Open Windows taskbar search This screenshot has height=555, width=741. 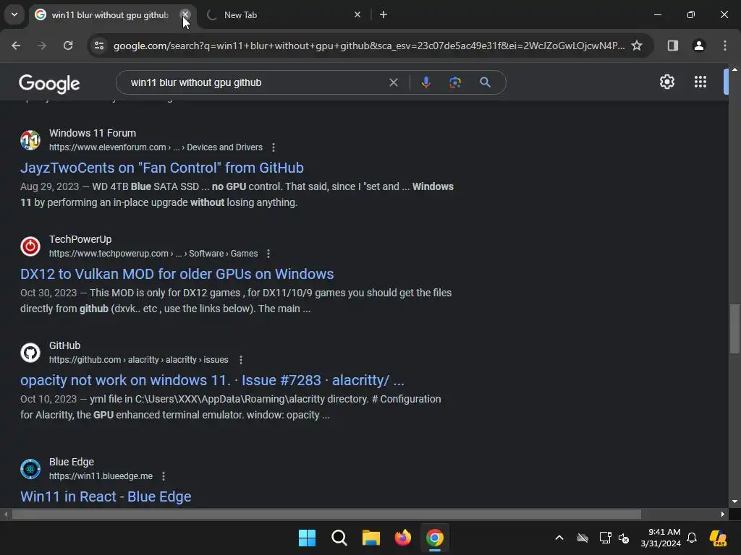[x=339, y=538]
